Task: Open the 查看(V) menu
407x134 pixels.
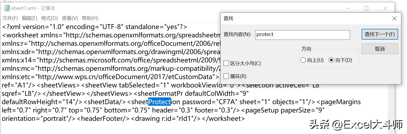Action: coord(70,18)
